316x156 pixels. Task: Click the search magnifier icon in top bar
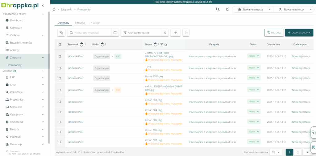click(x=218, y=10)
